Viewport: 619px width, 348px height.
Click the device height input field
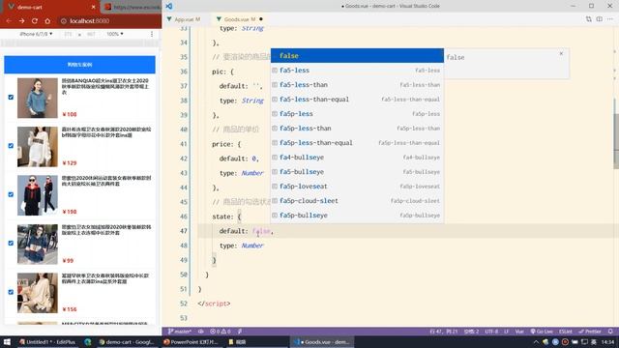tap(91, 35)
